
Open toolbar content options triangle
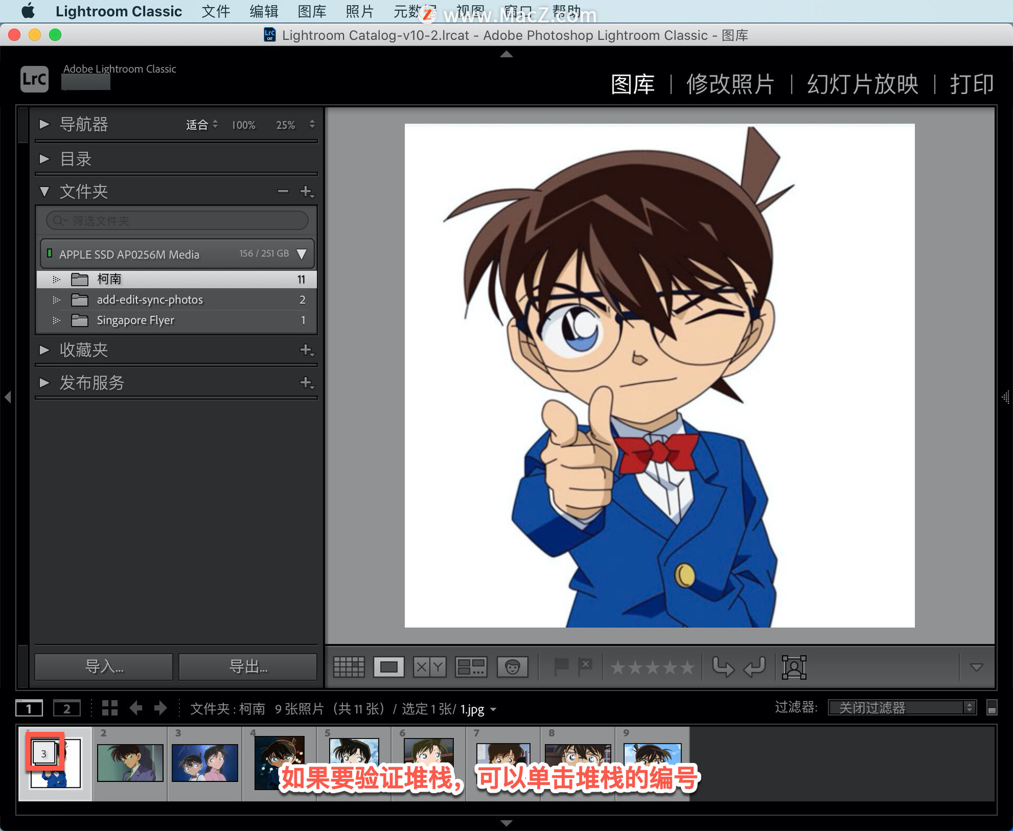click(977, 667)
